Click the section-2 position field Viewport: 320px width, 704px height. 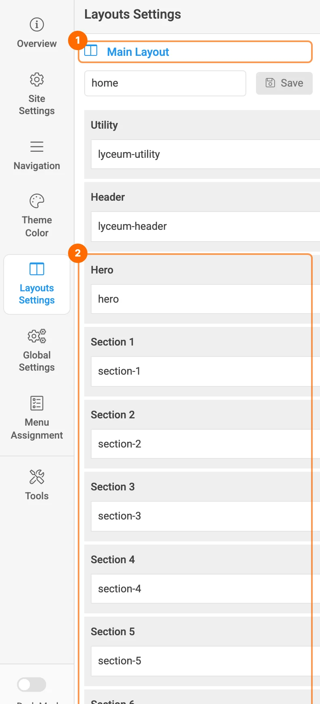[205, 444]
